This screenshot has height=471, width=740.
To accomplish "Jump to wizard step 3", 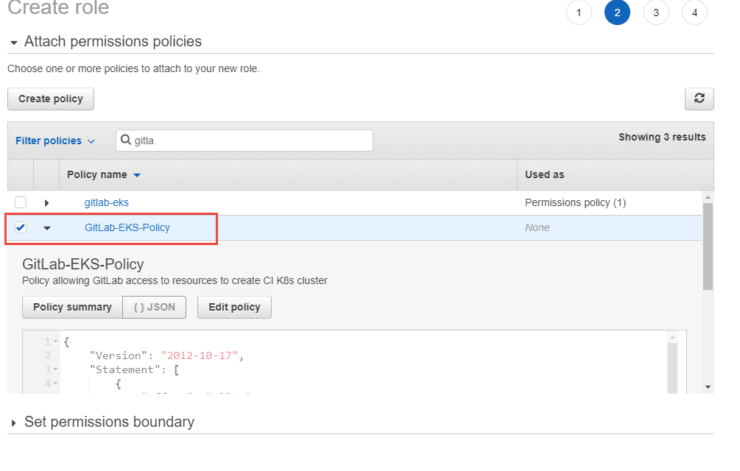I will click(x=656, y=13).
